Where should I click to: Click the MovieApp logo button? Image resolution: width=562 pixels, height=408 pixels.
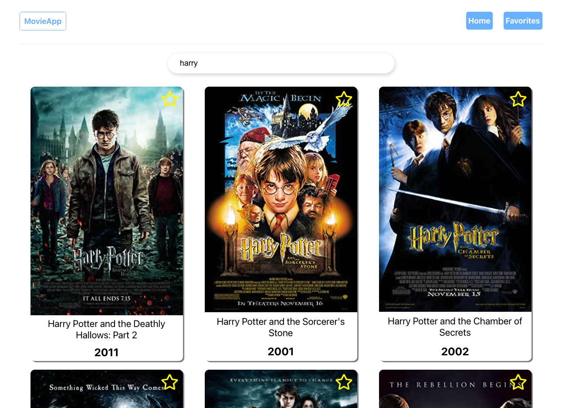pyautogui.click(x=43, y=21)
